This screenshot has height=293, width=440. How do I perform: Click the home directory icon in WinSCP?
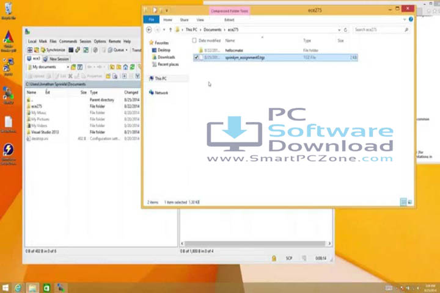[x=125, y=67]
